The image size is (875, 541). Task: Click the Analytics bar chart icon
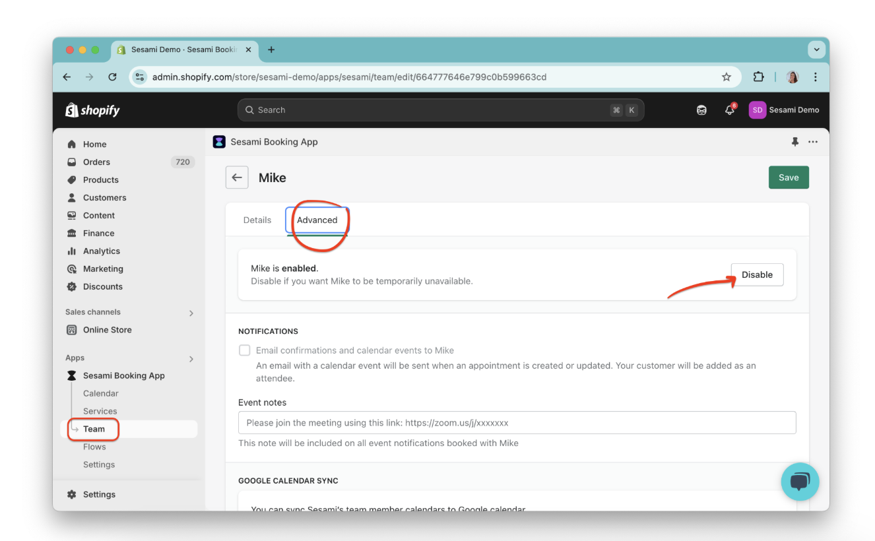[x=72, y=251]
